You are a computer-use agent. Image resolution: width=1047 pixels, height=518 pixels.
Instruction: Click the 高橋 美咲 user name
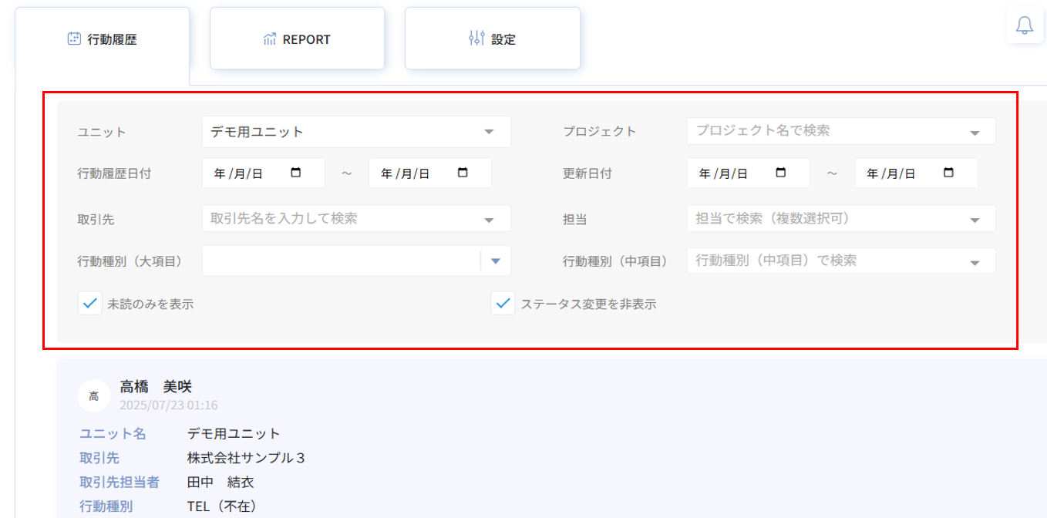pos(156,387)
